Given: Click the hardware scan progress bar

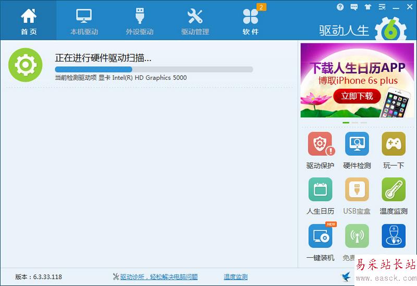Looking at the screenshot, I should point(154,69).
